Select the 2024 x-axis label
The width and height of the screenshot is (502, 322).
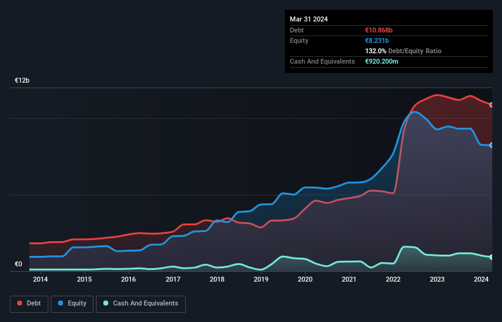[481, 279]
